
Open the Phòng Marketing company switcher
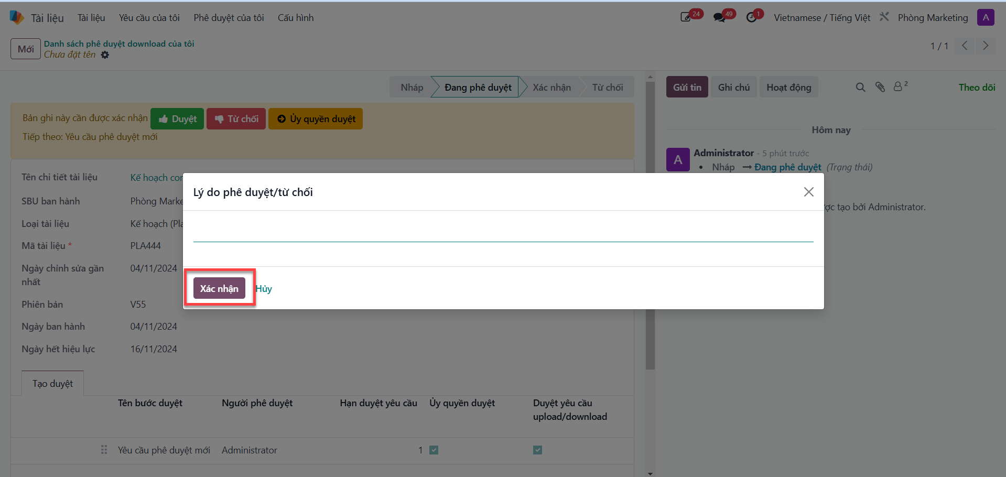coord(933,17)
